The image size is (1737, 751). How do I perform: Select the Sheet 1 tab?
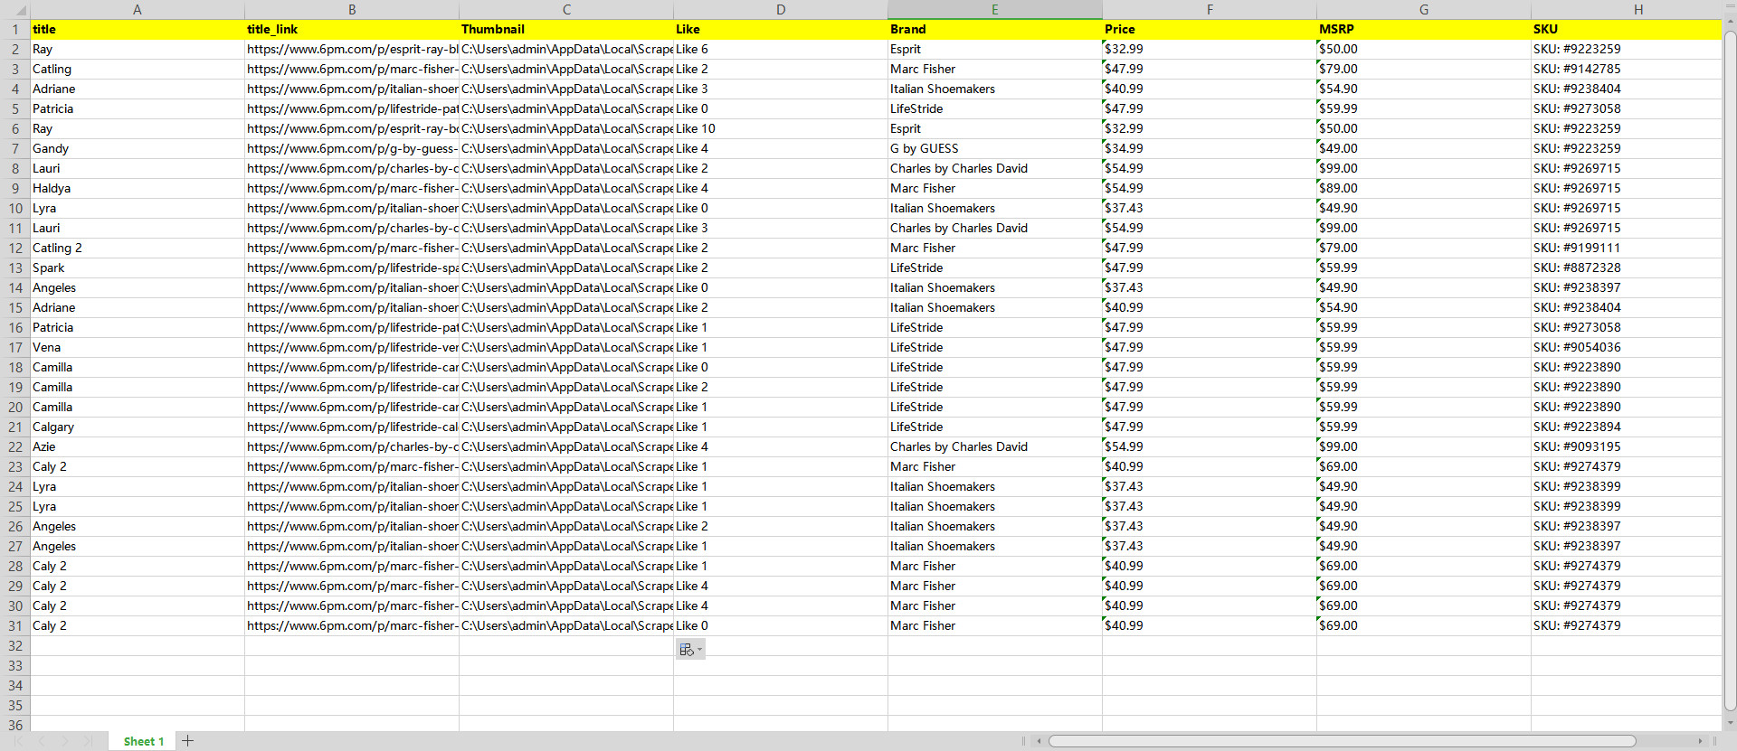click(x=143, y=741)
